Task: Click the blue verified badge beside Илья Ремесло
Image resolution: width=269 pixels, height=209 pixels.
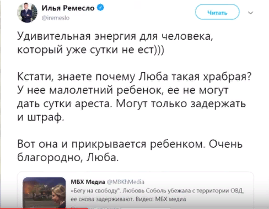Action: [x=100, y=8]
